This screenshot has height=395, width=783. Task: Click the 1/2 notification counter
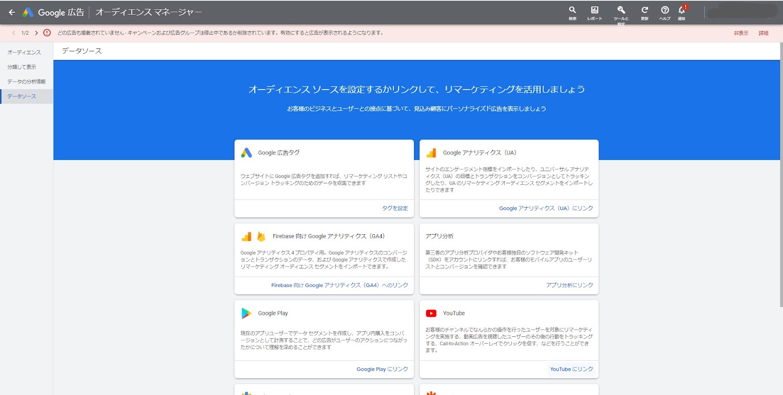(25, 33)
